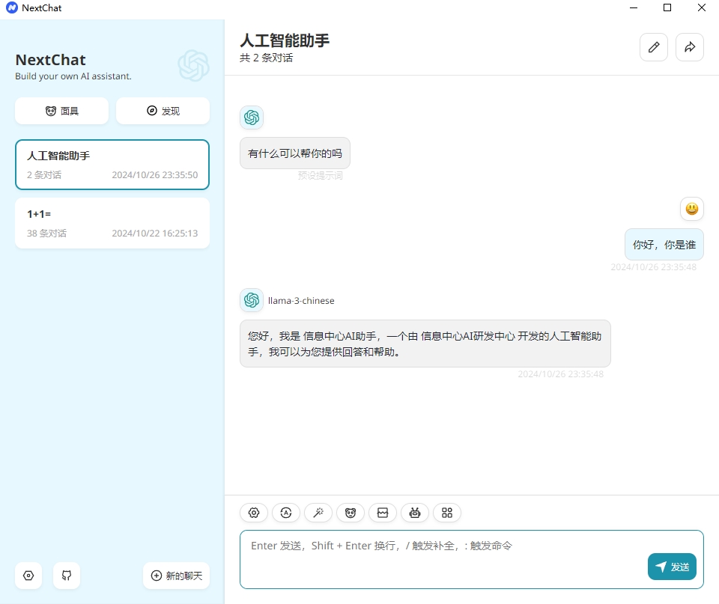Edit chat title with pencil icon
Screen dimensions: 719x604
[x=653, y=47]
